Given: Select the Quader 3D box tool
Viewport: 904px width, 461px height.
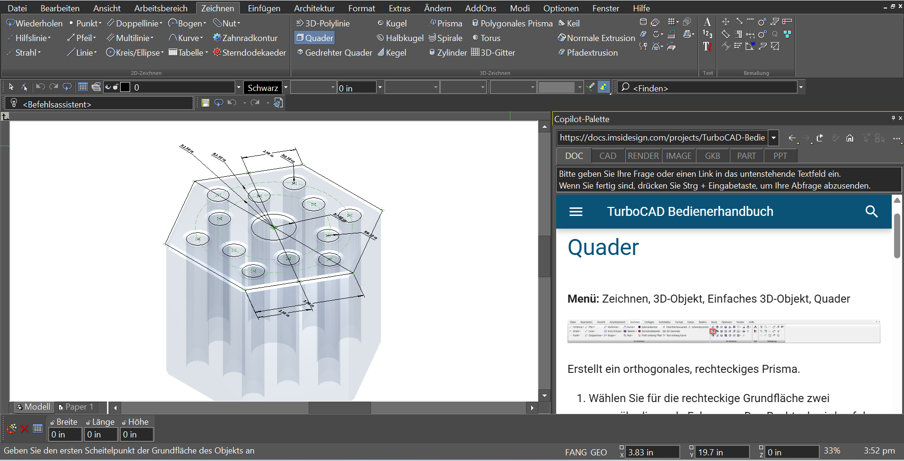Looking at the screenshot, I should tap(314, 38).
